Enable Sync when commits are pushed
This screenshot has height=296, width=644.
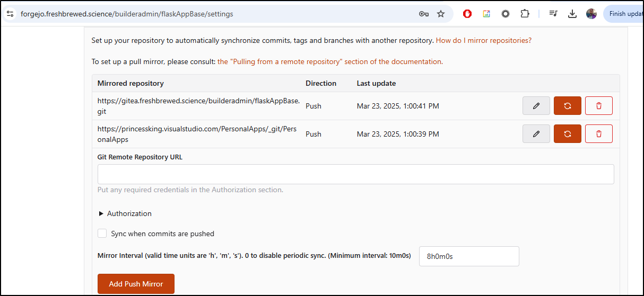(x=102, y=234)
